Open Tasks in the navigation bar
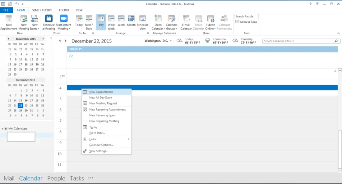Image resolution: width=342 pixels, height=184 pixels. (77, 178)
